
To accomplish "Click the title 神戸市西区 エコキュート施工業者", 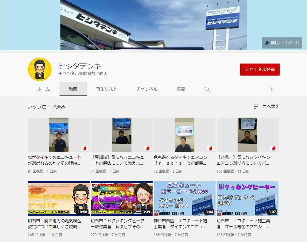I will [181, 224].
